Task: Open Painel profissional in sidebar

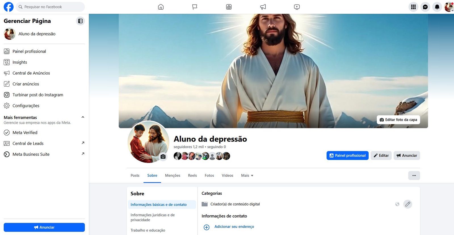Action: point(44,51)
